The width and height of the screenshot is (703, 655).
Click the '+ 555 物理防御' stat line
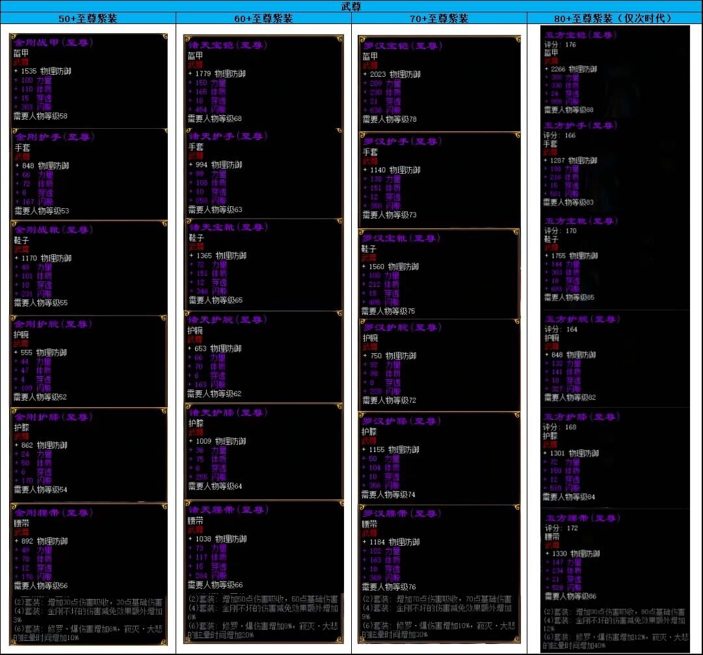40,353
